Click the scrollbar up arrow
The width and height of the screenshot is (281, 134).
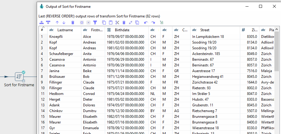tap(276, 29)
